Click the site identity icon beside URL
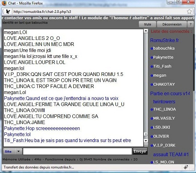This screenshot has width=196, height=173. (8, 12)
